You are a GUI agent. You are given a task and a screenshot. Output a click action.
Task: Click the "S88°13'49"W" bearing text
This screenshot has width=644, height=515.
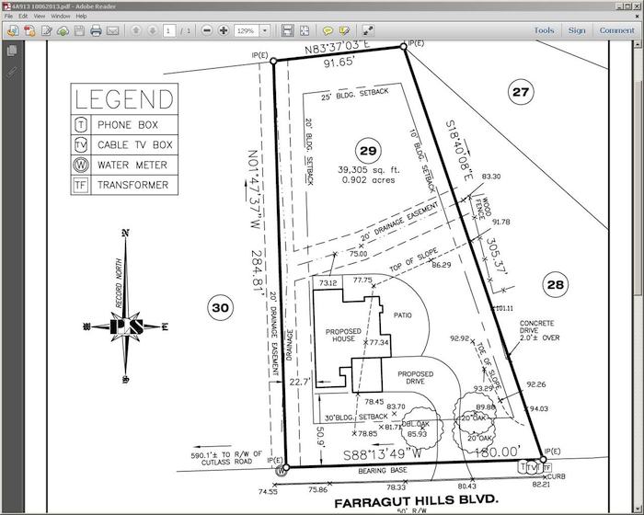click(383, 454)
